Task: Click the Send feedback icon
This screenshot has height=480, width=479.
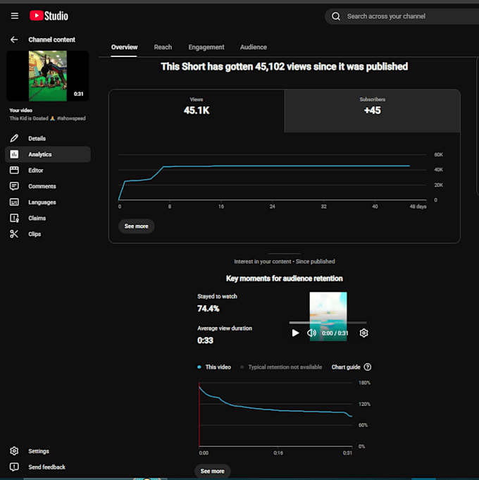Action: click(x=14, y=467)
